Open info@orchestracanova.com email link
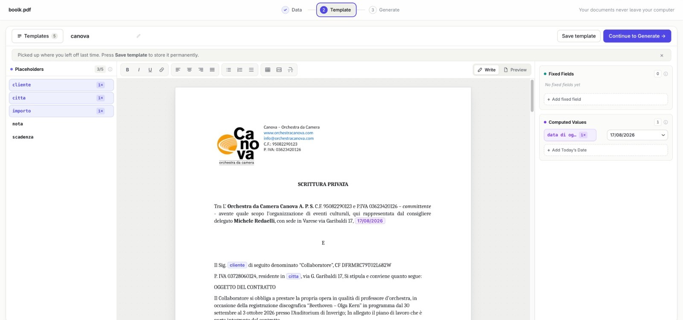 289,139
